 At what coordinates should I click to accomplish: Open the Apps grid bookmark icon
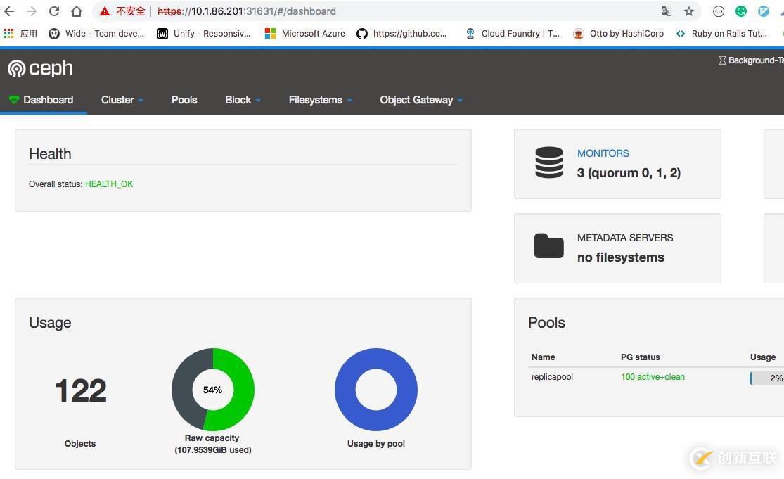(9, 33)
